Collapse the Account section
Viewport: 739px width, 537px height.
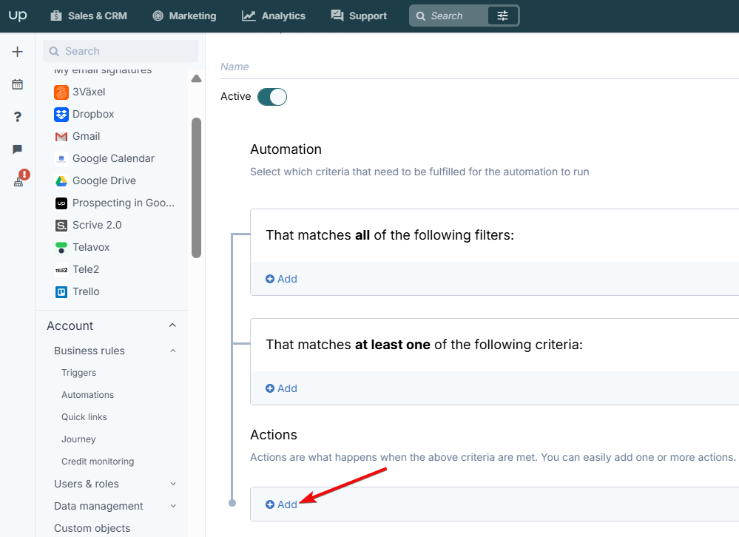pos(172,325)
